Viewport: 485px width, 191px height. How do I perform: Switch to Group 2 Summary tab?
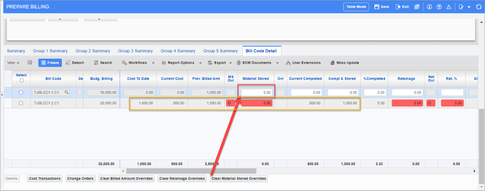93,51
